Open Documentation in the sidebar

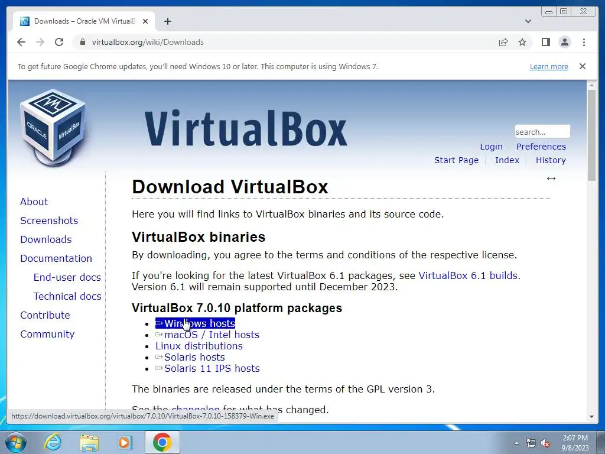56,258
